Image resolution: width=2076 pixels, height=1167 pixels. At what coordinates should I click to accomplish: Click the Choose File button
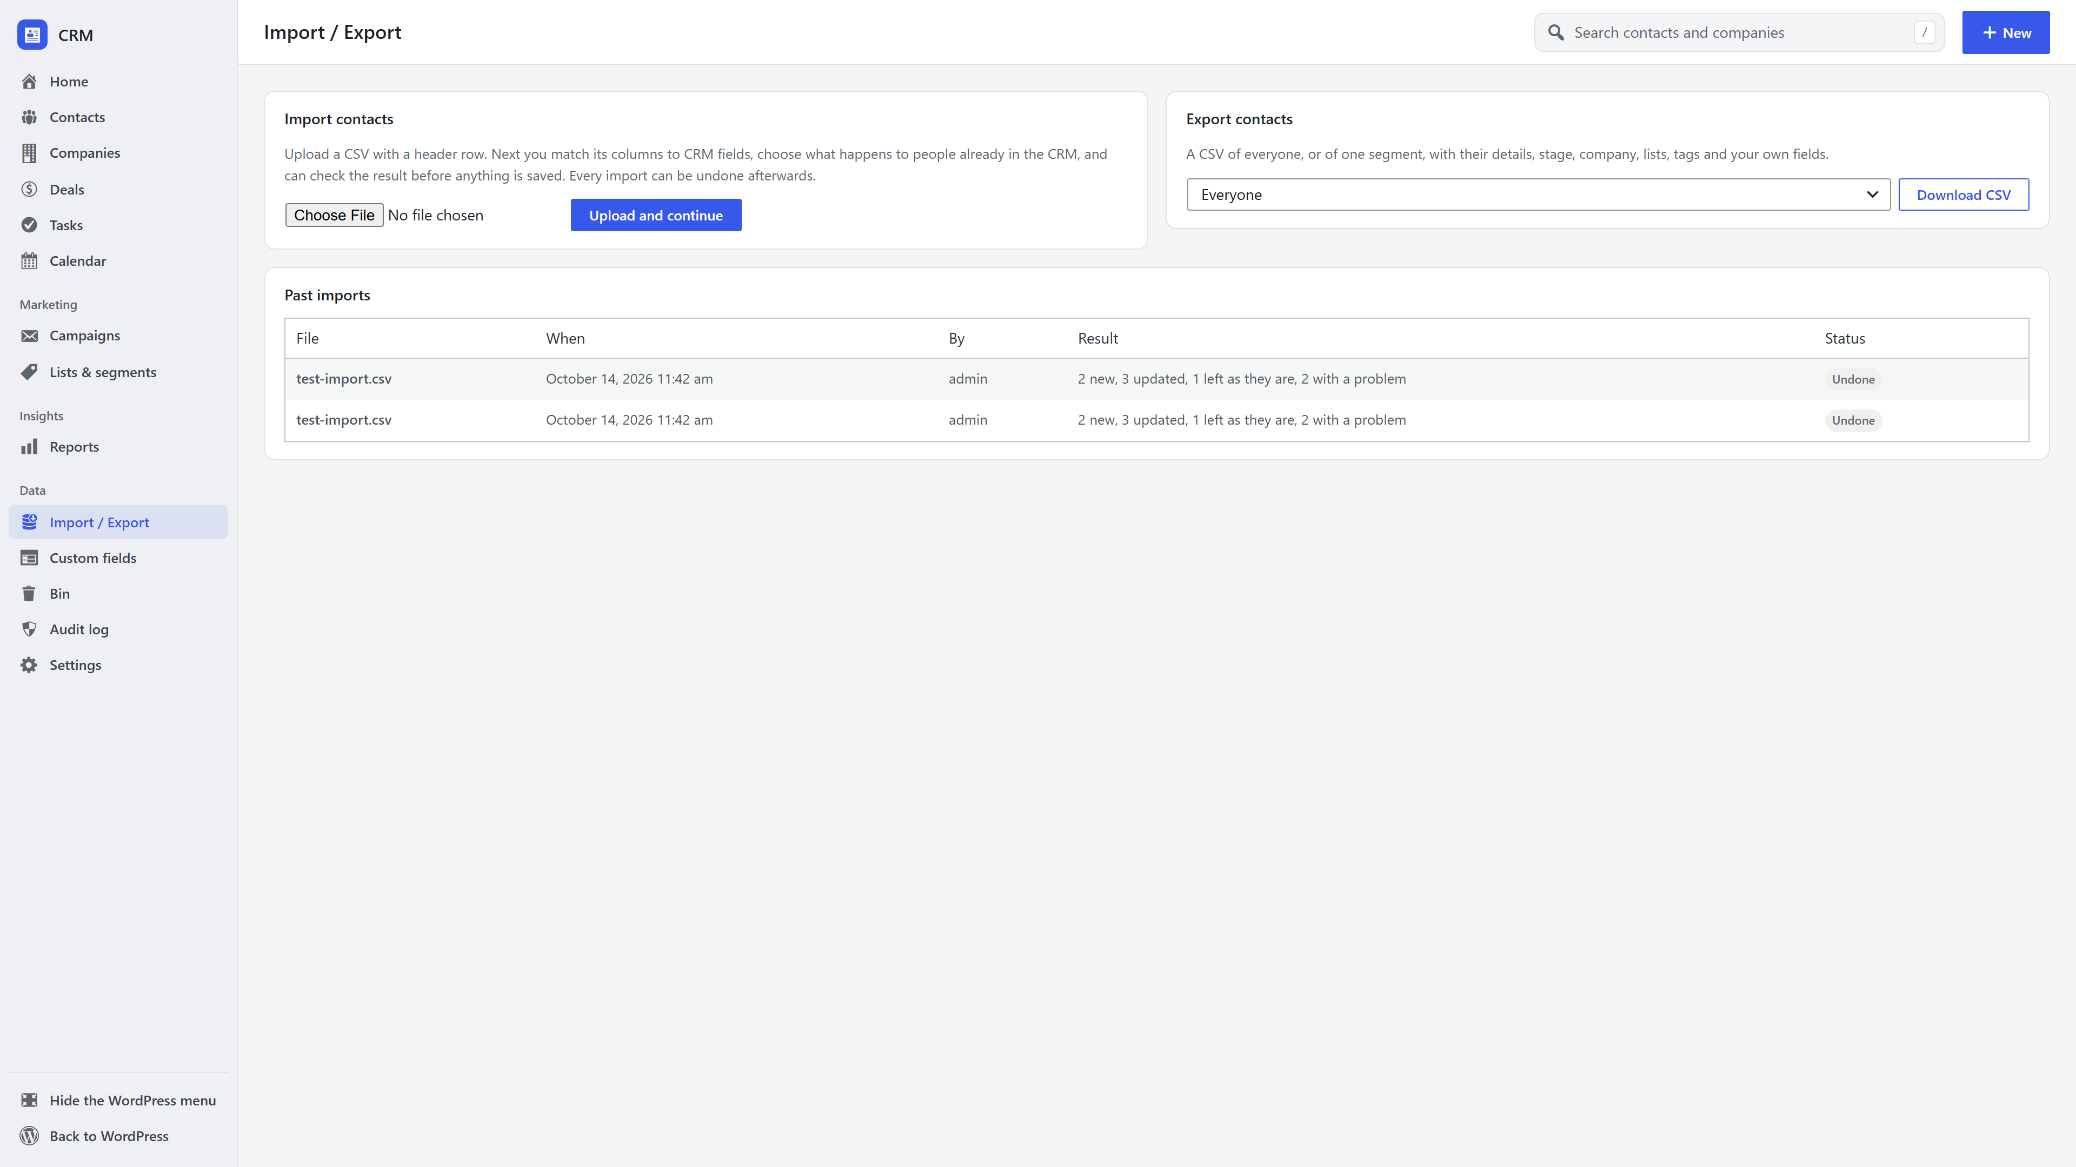(x=334, y=215)
